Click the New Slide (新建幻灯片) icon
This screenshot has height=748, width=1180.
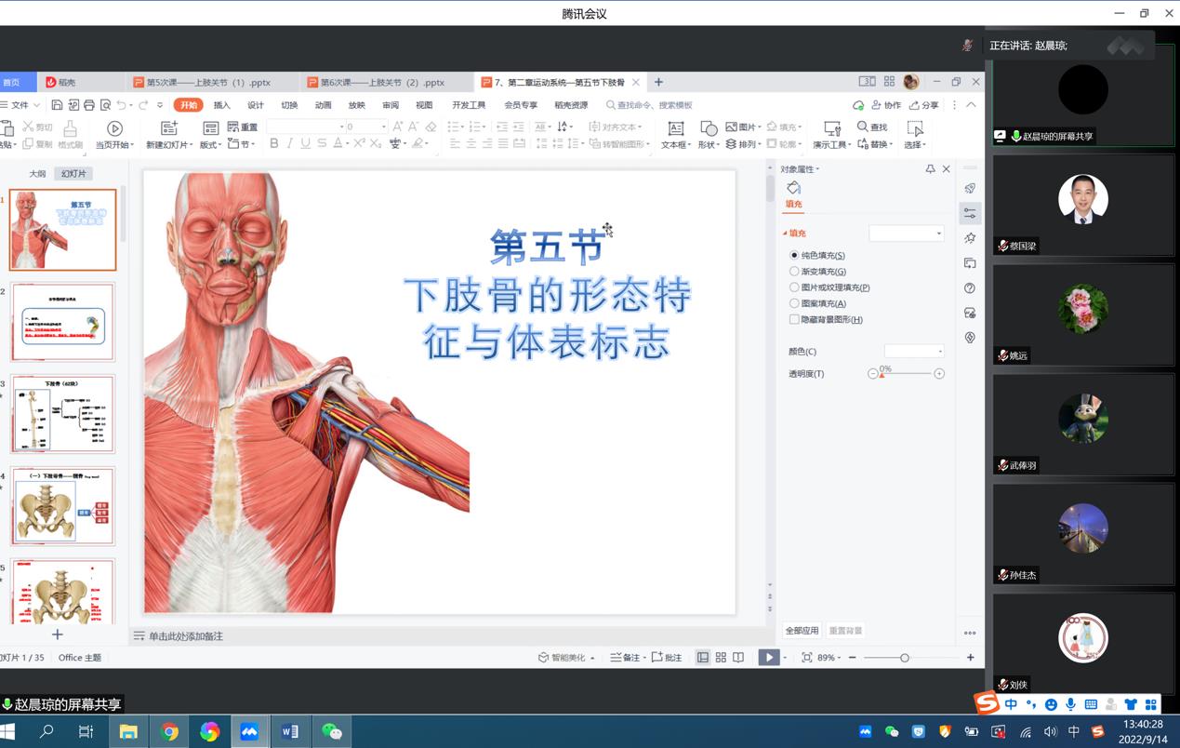[x=168, y=128]
